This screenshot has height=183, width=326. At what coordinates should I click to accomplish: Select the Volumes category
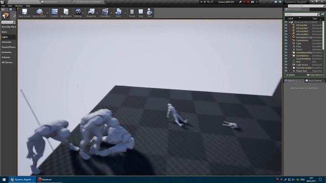coord(8,57)
